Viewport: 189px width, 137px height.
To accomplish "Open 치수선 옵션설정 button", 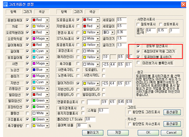I will pos(172,124).
